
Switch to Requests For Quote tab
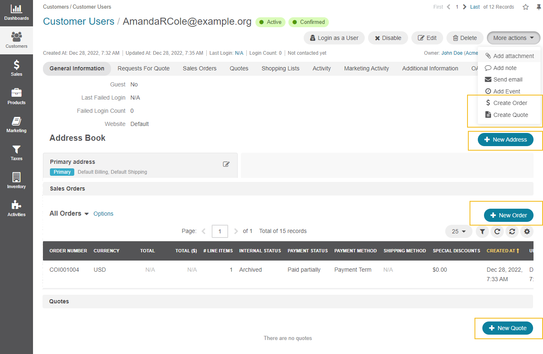click(x=144, y=69)
